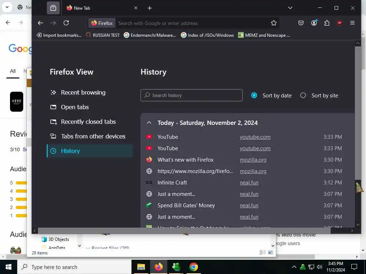Open the Endermanch/Malware bookmark
Viewport: 366px width, 274px height.
click(150, 35)
